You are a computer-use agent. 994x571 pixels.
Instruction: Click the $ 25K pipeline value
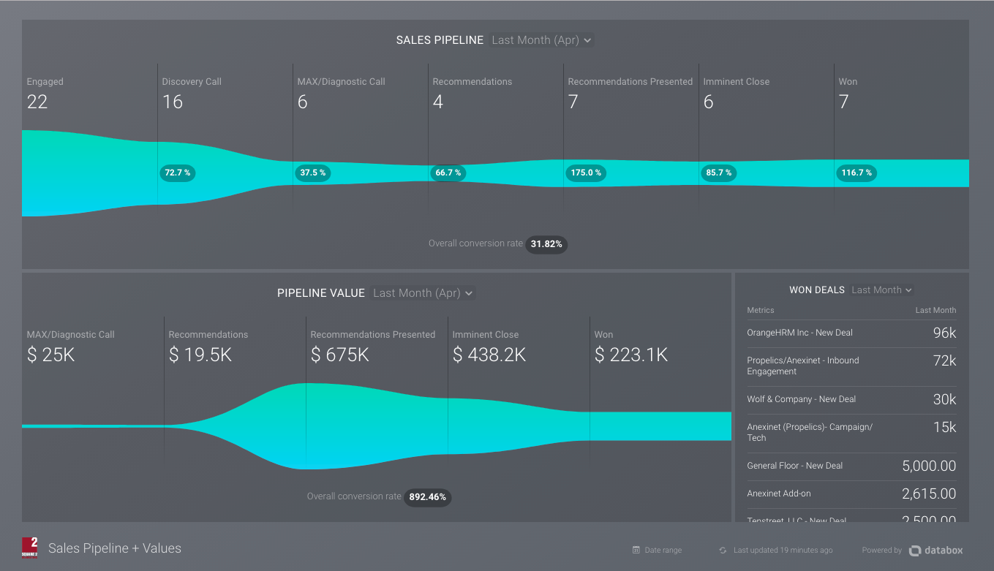coord(51,355)
